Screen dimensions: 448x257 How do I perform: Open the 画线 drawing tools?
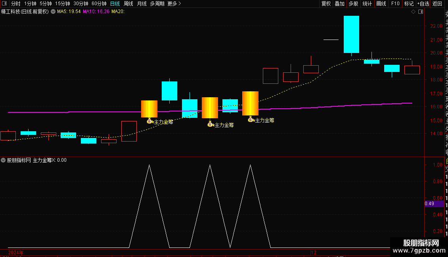[381, 4]
